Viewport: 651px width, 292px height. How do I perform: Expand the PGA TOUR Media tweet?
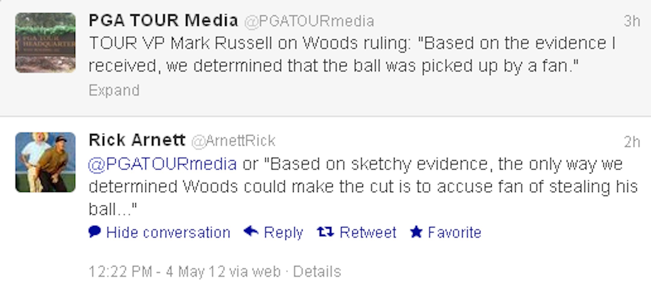114,90
